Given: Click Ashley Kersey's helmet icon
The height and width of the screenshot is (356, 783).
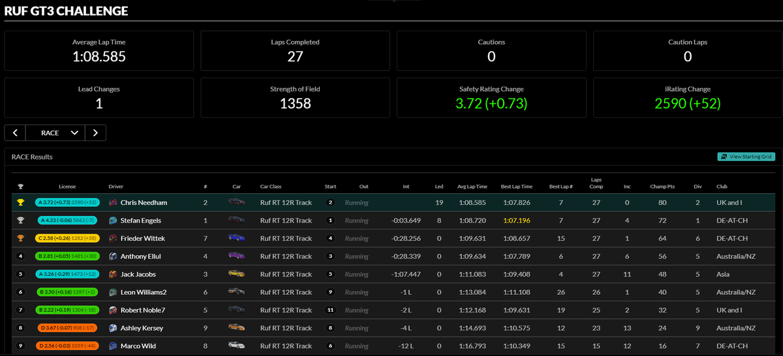Looking at the screenshot, I should point(113,328).
